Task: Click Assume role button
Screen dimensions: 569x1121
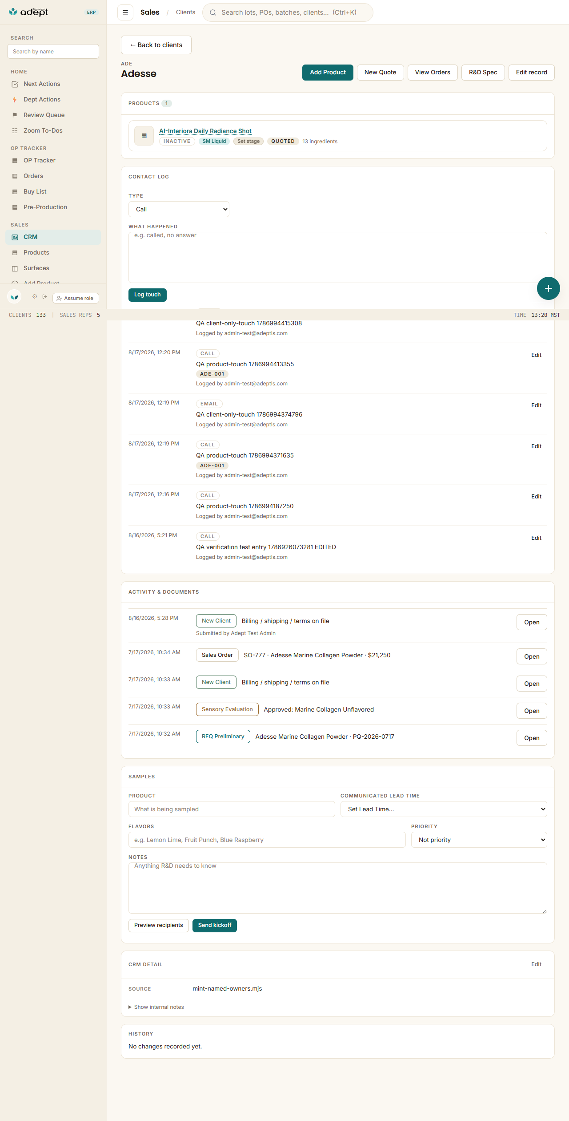Action: (x=76, y=298)
